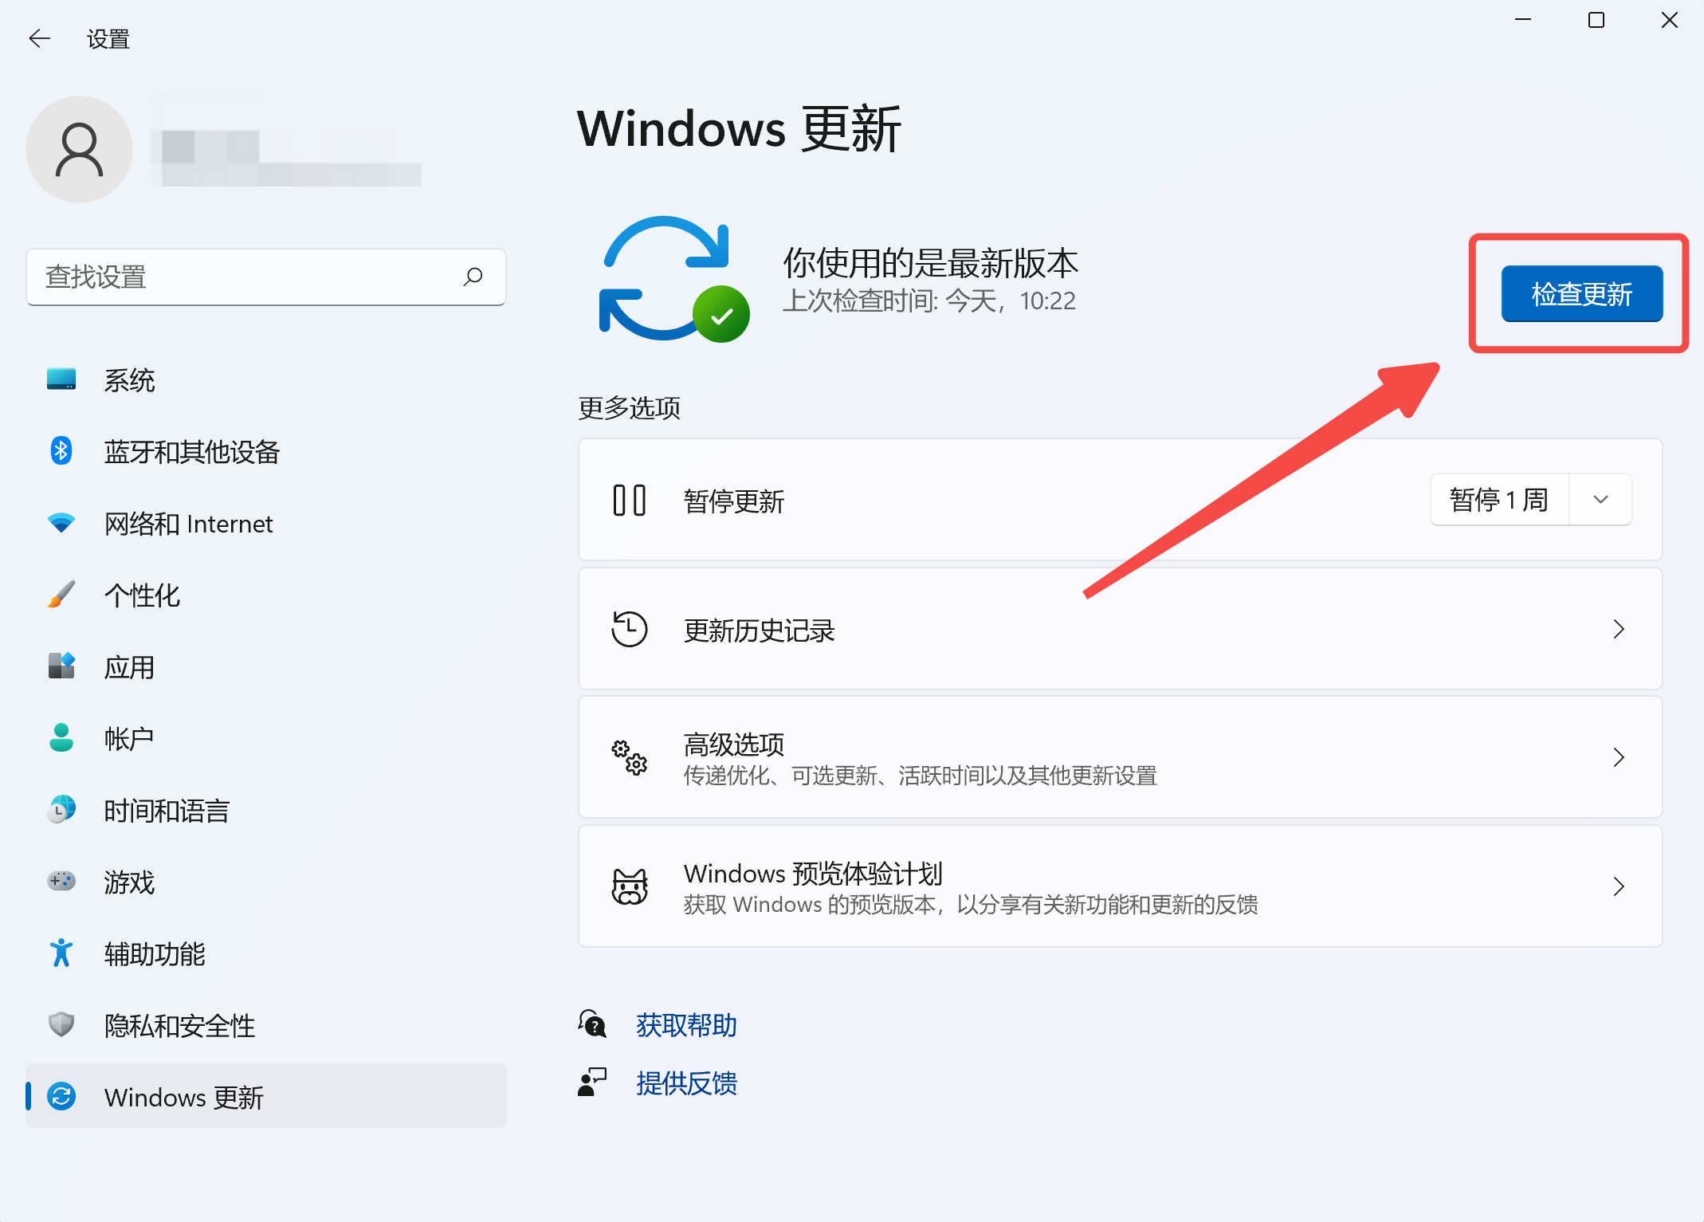Click the green Accounts person icon
The width and height of the screenshot is (1704, 1222).
click(61, 737)
